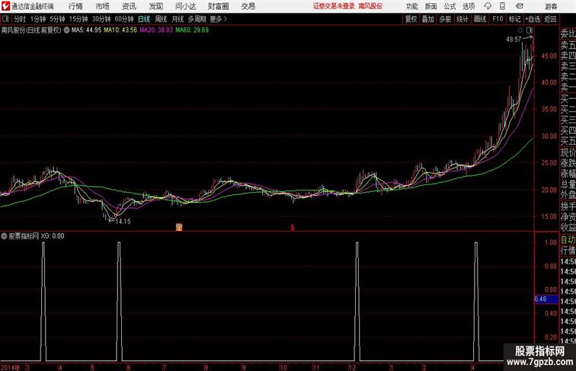
Task: Click the 复权 toolbar button
Action: coord(411,19)
